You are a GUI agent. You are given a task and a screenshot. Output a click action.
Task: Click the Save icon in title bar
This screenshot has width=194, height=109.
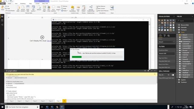point(4,1)
